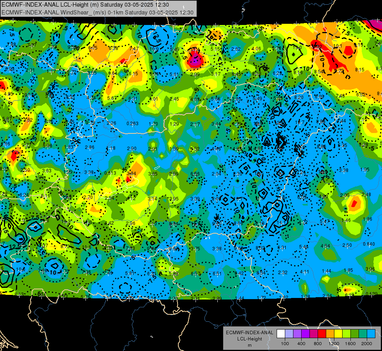
Task: Click the red legend swatch
Action: click(322, 334)
